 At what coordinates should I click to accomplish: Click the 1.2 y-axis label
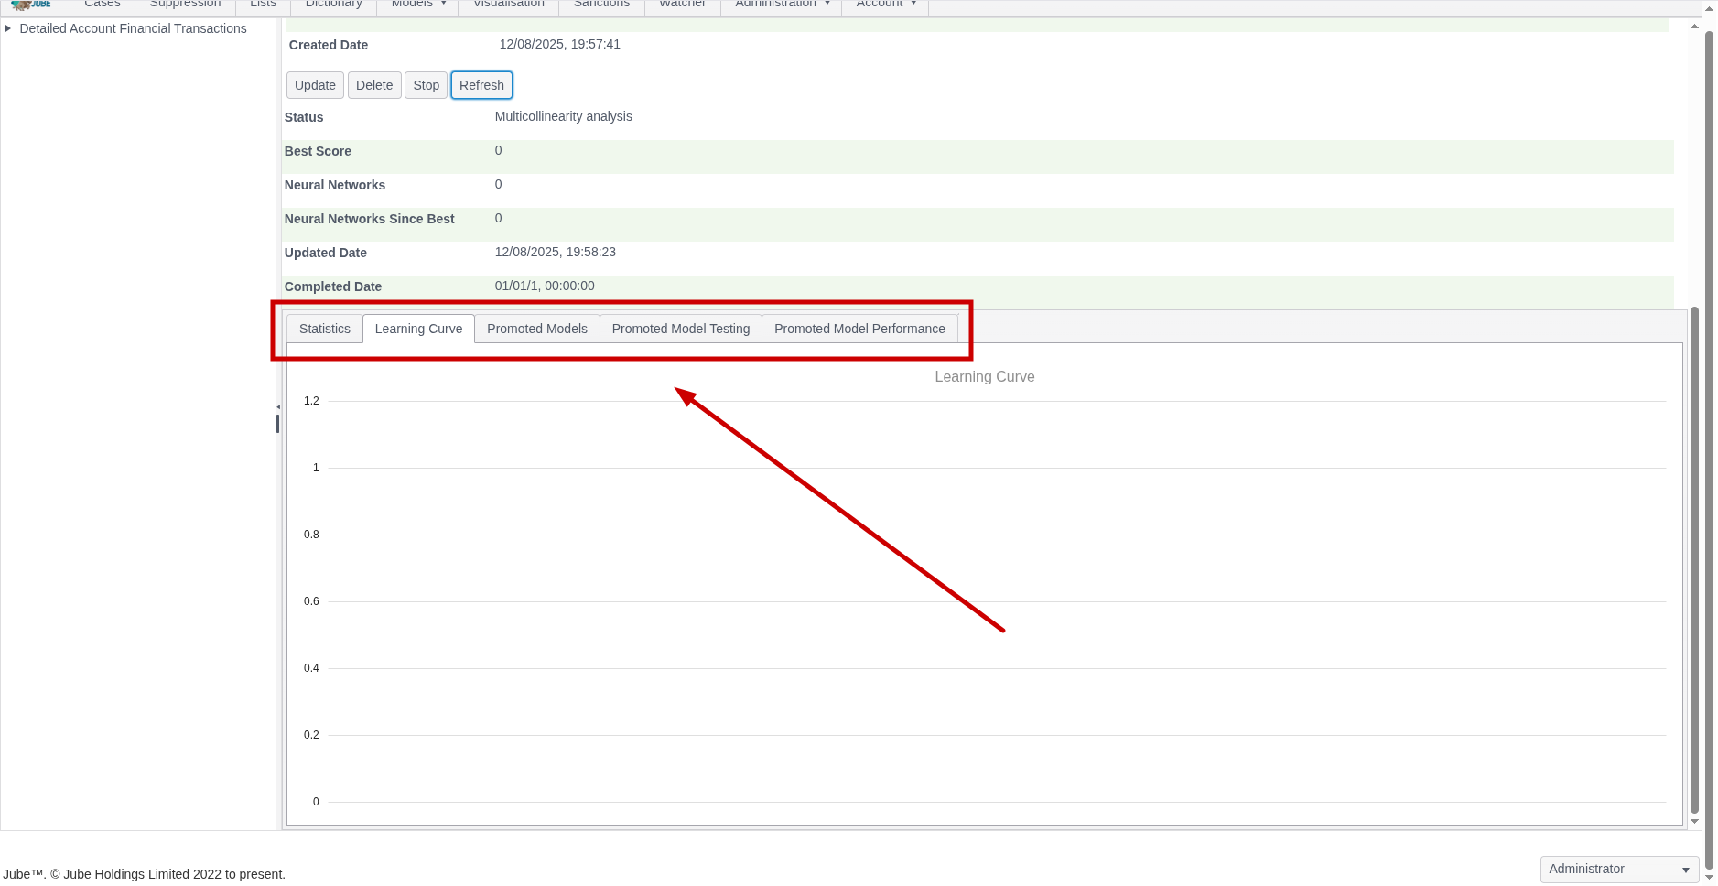tap(311, 401)
